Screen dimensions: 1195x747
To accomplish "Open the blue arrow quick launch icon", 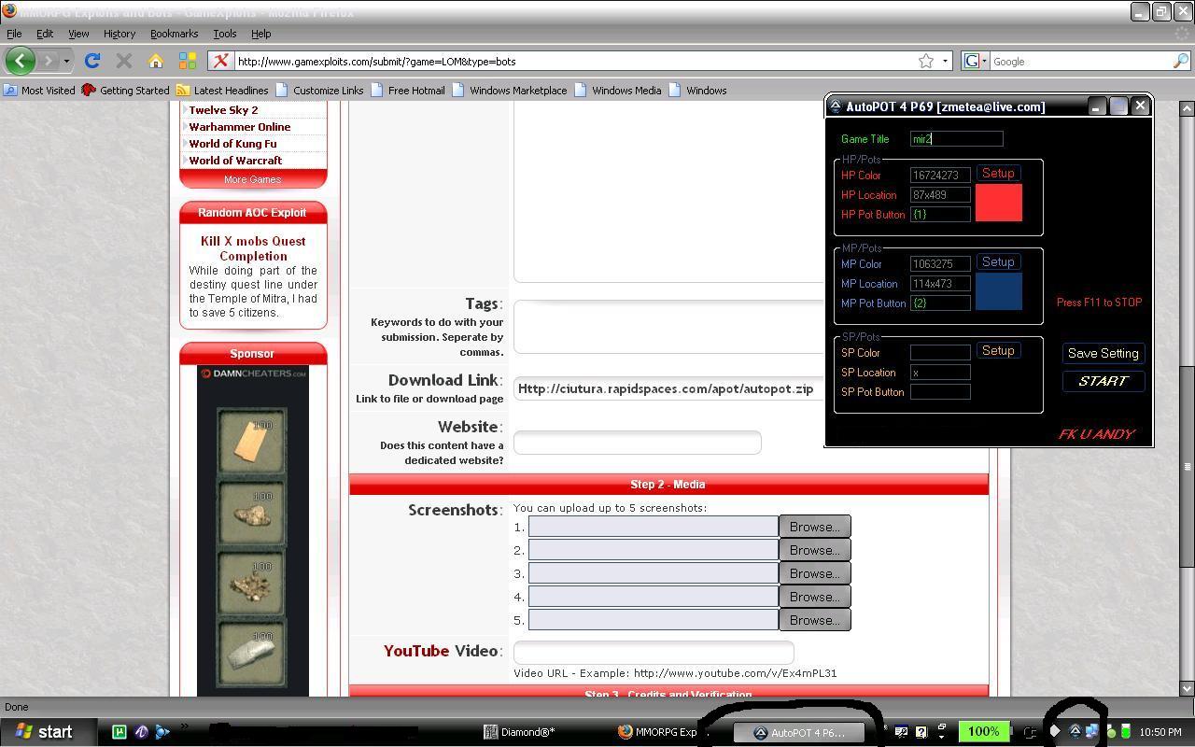I will click(162, 732).
